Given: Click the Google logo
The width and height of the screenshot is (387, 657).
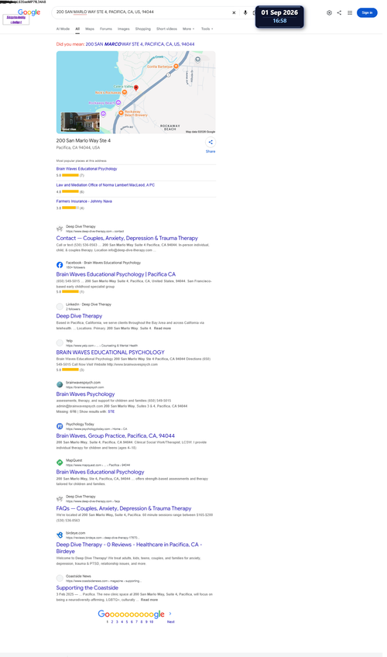Looking at the screenshot, I should pyautogui.click(x=29, y=12).
